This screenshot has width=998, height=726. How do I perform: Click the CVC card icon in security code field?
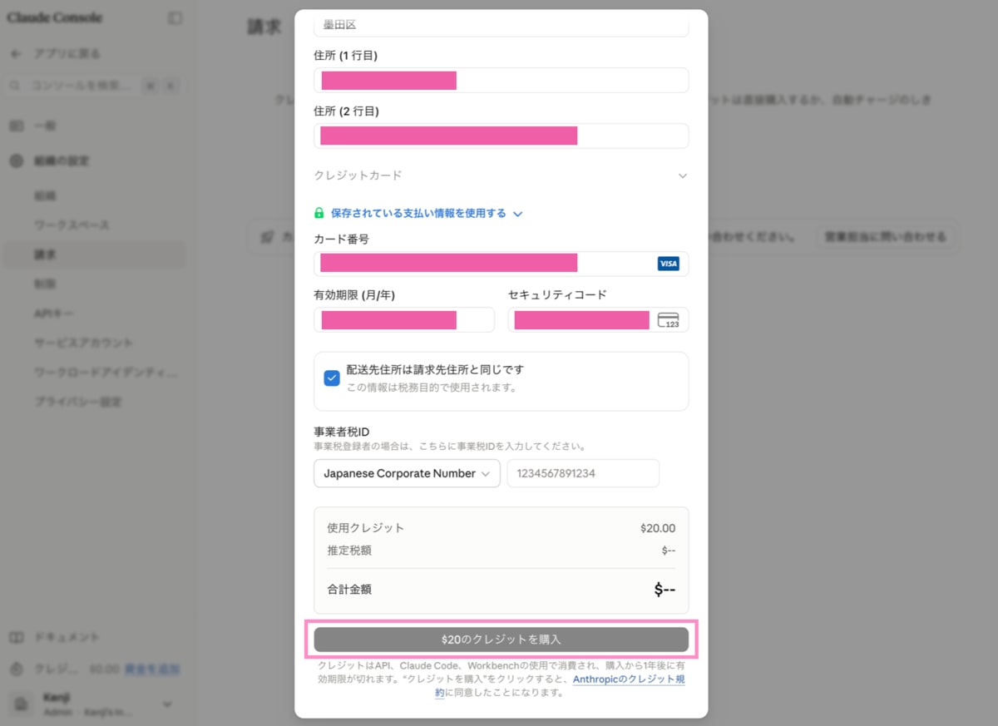[668, 320]
